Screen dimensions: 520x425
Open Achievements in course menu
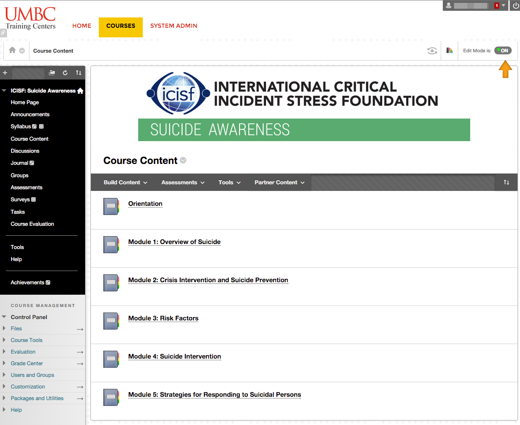click(x=27, y=282)
